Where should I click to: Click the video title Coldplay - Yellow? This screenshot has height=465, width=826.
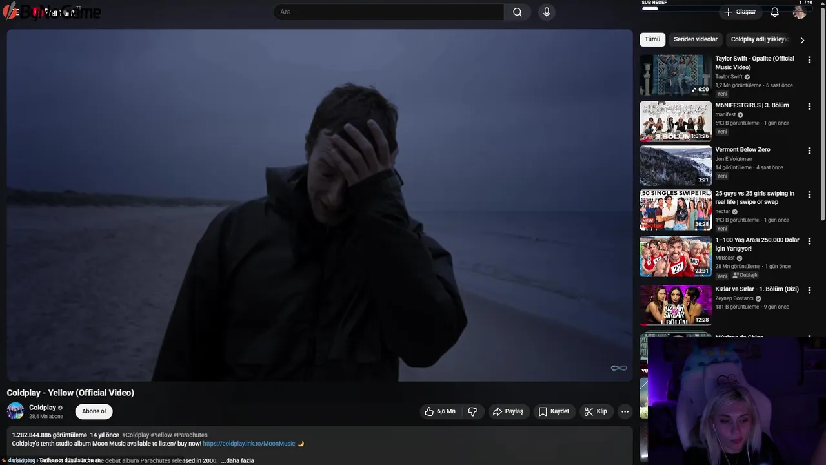70,393
